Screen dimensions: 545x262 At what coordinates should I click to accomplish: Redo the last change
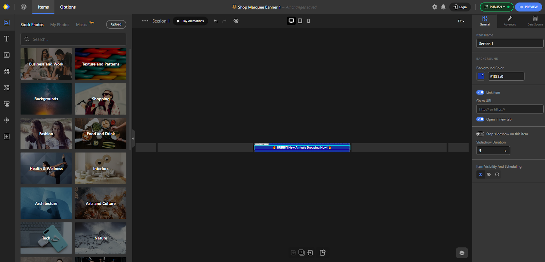(224, 21)
